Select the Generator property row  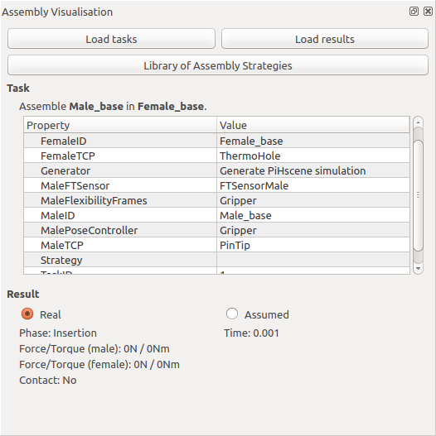point(216,170)
